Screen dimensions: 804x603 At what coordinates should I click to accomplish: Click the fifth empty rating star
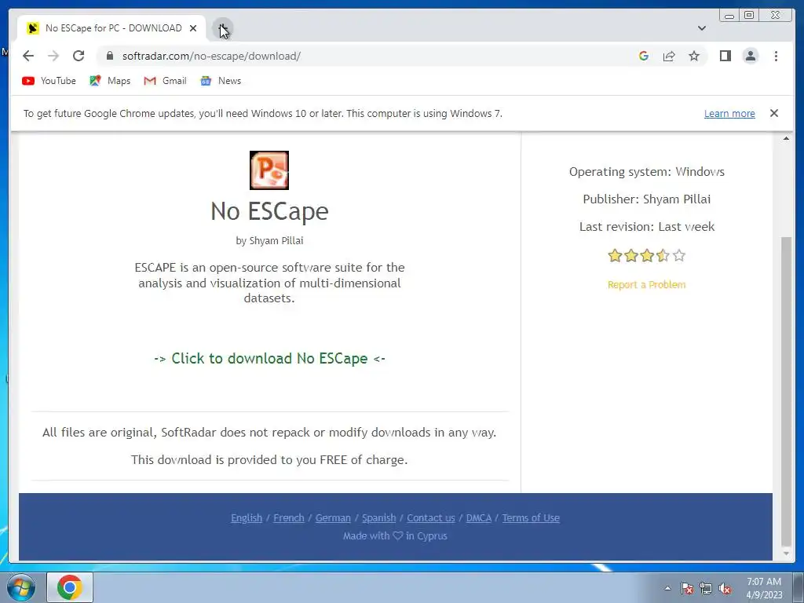click(x=679, y=255)
